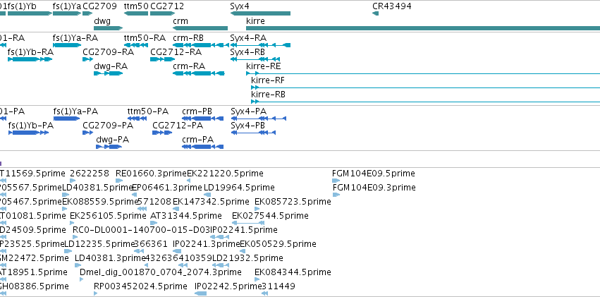This screenshot has width=600, height=297.
Task: Click the IP02242.5prime EST bar
Action: [201, 293]
